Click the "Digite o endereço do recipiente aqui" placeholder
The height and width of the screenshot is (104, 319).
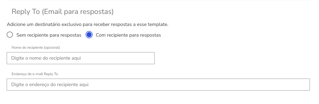pyautogui.click(x=50, y=84)
